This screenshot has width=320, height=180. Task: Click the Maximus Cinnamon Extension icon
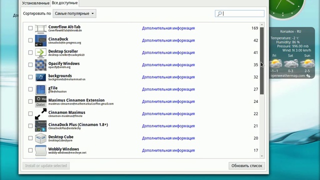point(40,101)
